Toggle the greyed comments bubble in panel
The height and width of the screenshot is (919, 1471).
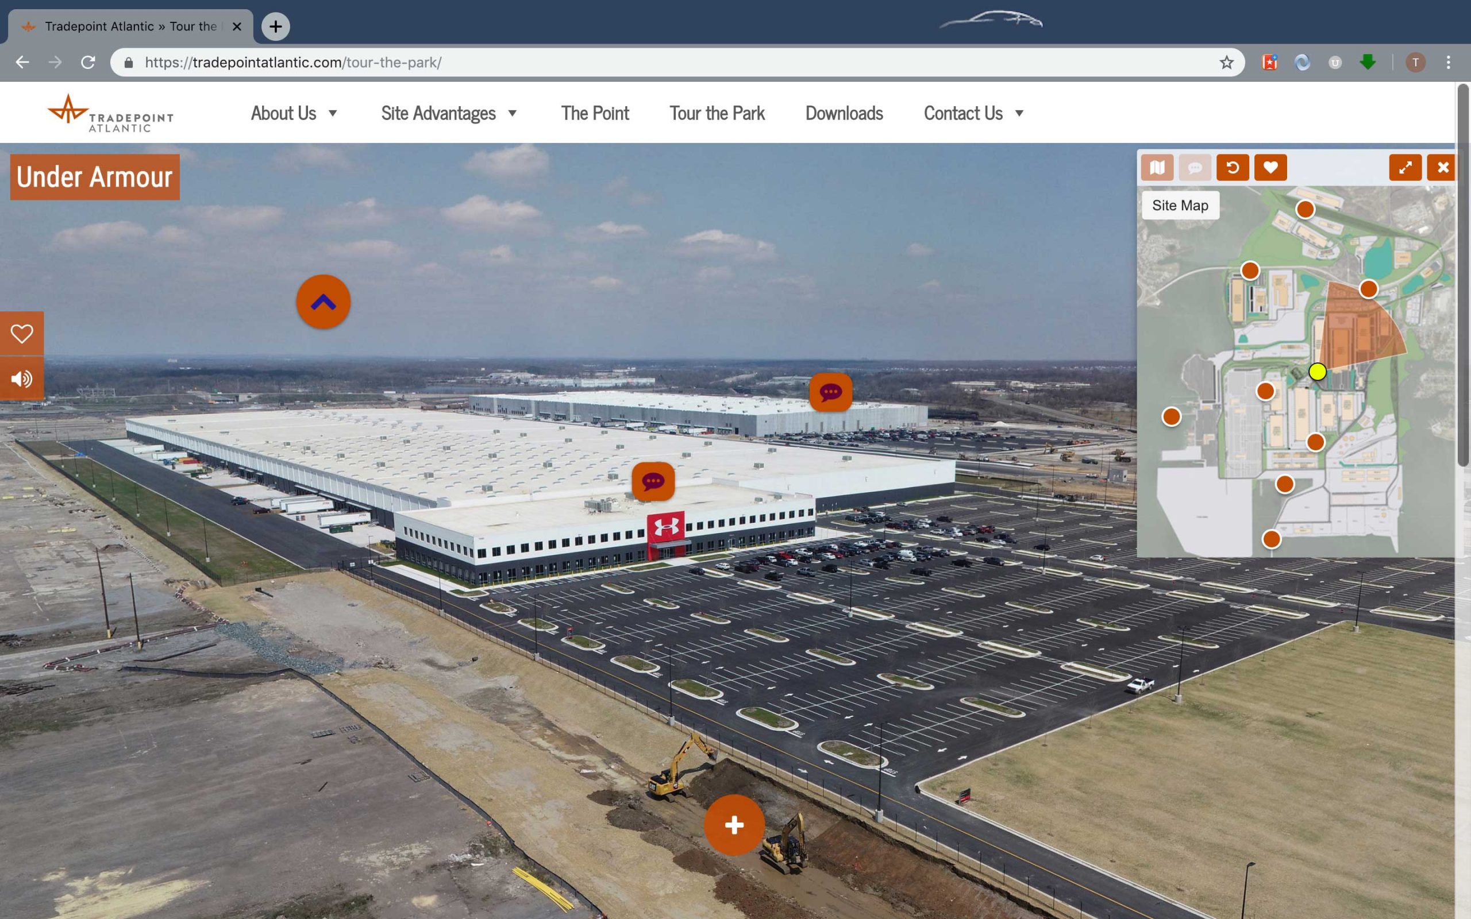click(1195, 168)
